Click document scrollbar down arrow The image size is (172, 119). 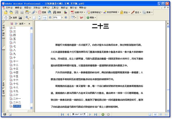pyautogui.click(x=168, y=111)
